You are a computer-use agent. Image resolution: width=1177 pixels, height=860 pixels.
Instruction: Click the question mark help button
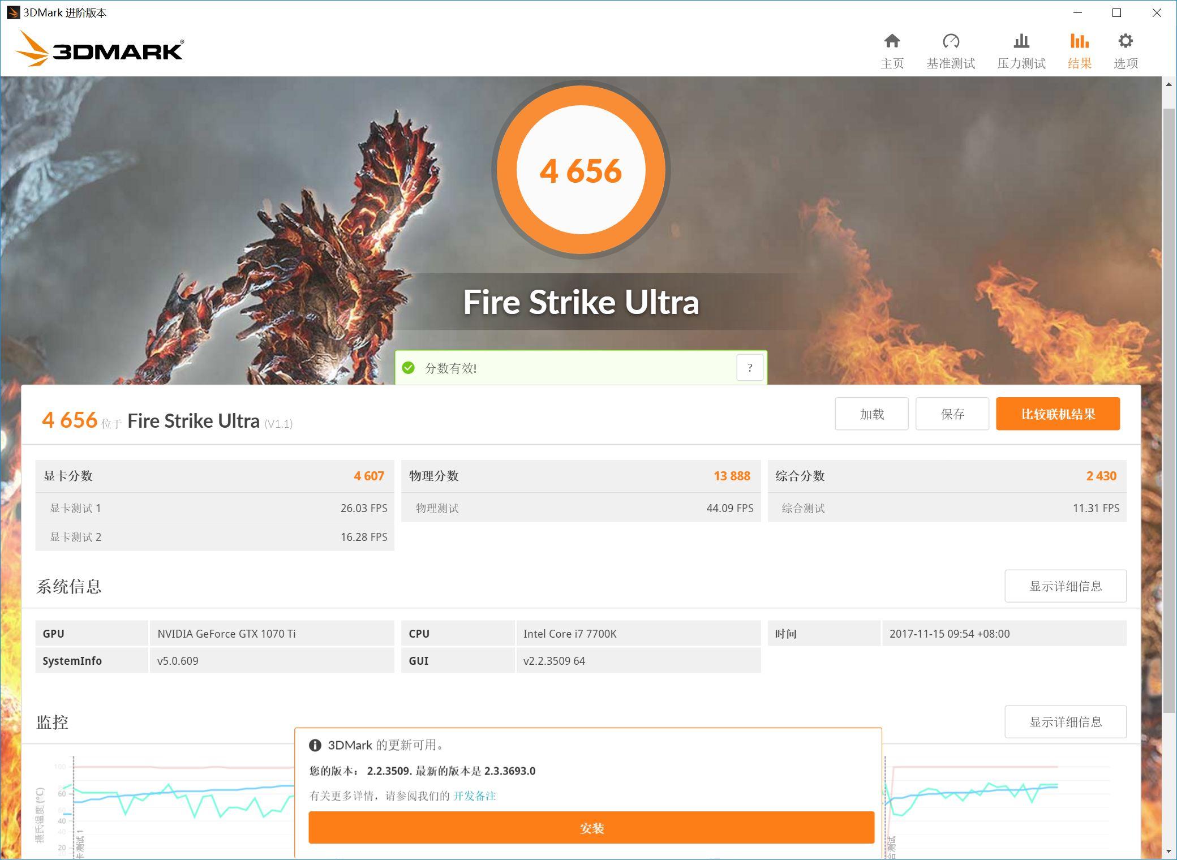coord(750,368)
